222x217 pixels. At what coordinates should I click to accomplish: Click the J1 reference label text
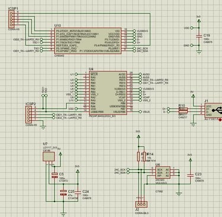pyautogui.click(x=206, y=101)
